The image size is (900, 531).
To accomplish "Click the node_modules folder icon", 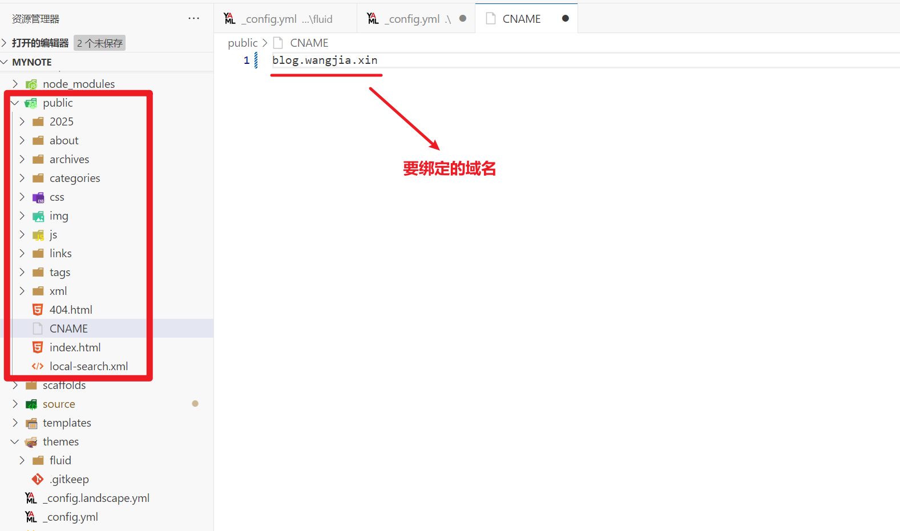I will tap(31, 84).
